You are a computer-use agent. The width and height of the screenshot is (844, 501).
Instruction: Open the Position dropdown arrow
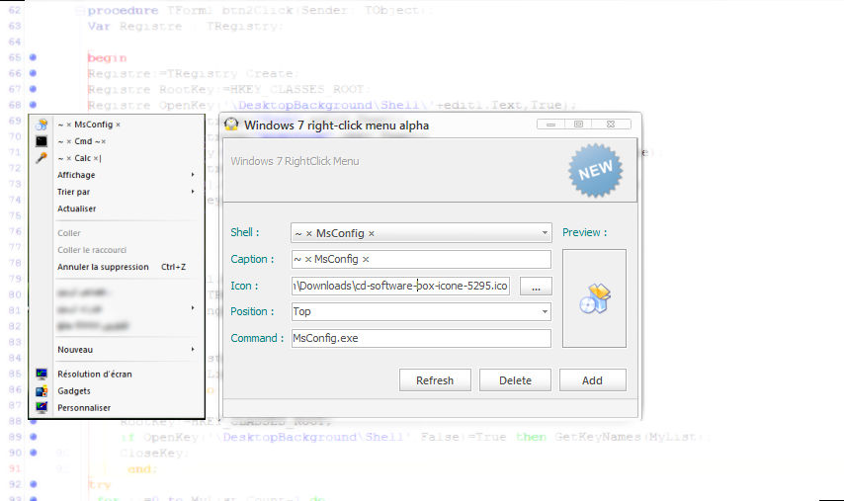545,311
